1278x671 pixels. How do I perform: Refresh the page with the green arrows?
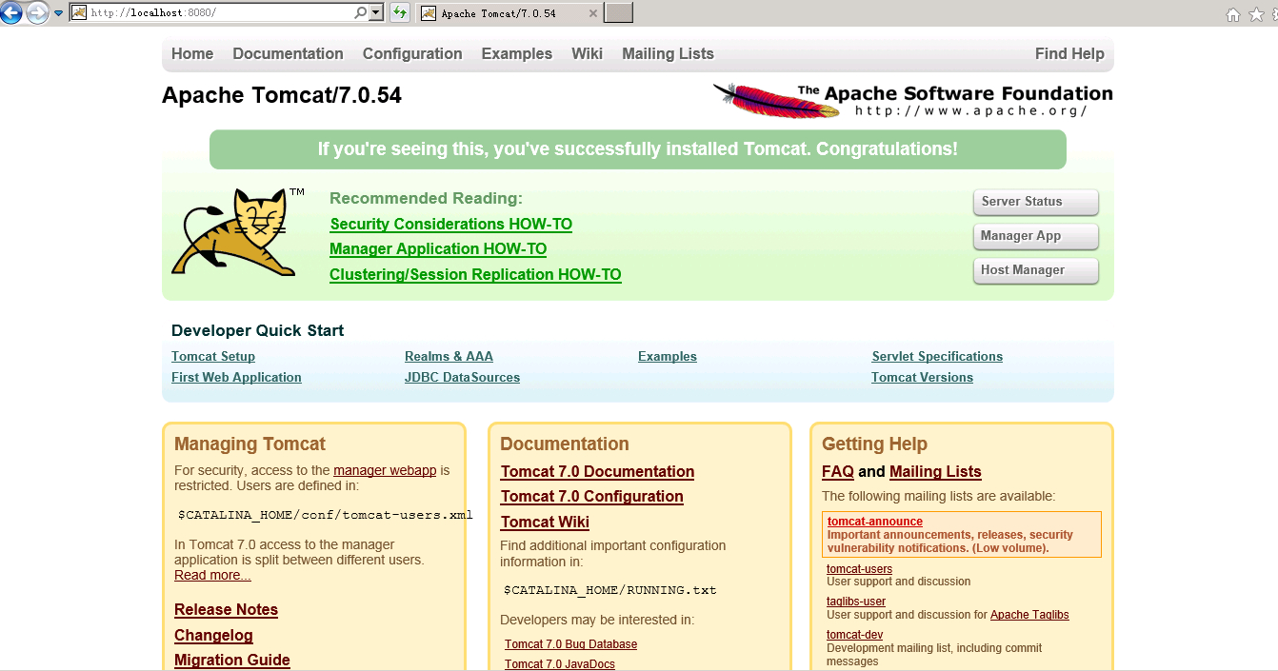click(400, 13)
